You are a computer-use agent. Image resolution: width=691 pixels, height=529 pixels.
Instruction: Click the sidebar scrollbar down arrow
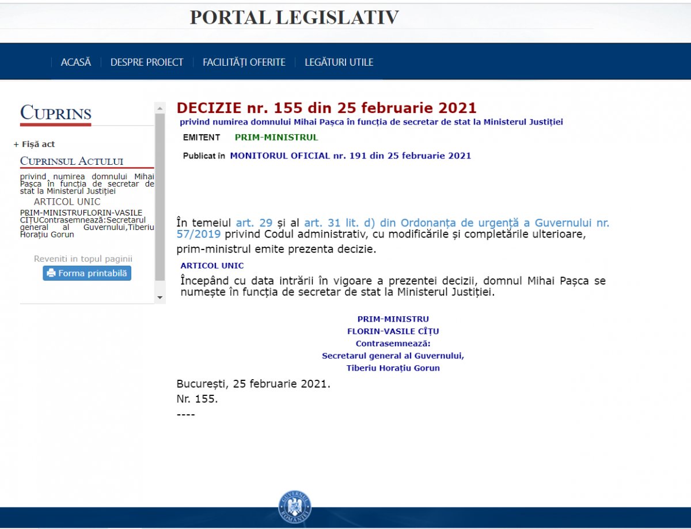[x=160, y=297]
